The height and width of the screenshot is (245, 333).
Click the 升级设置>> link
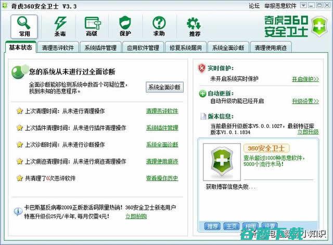(x=305, y=101)
